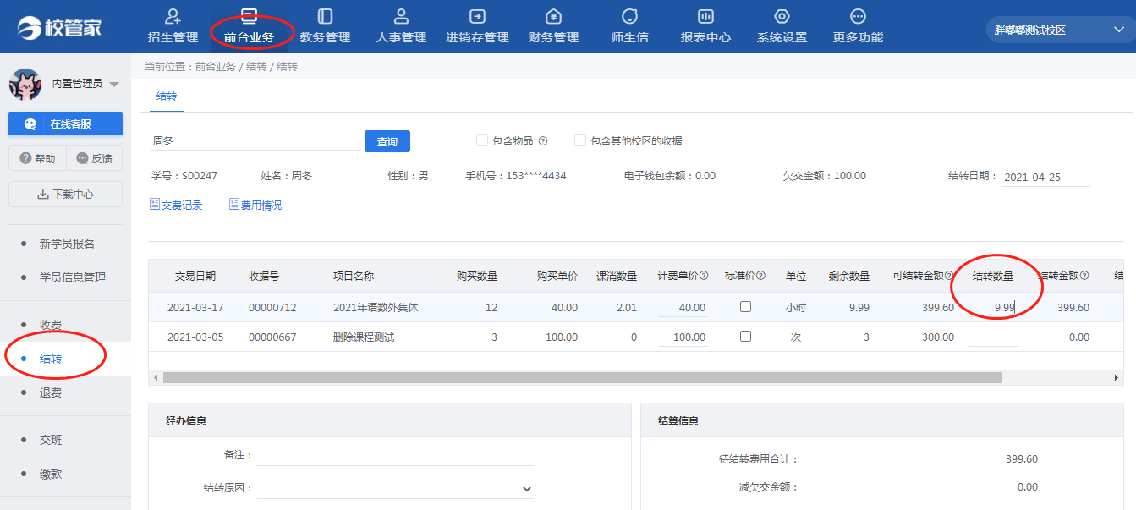1136x510 pixels.
Task: Click scrollbar left arrow under table
Action: (x=155, y=377)
